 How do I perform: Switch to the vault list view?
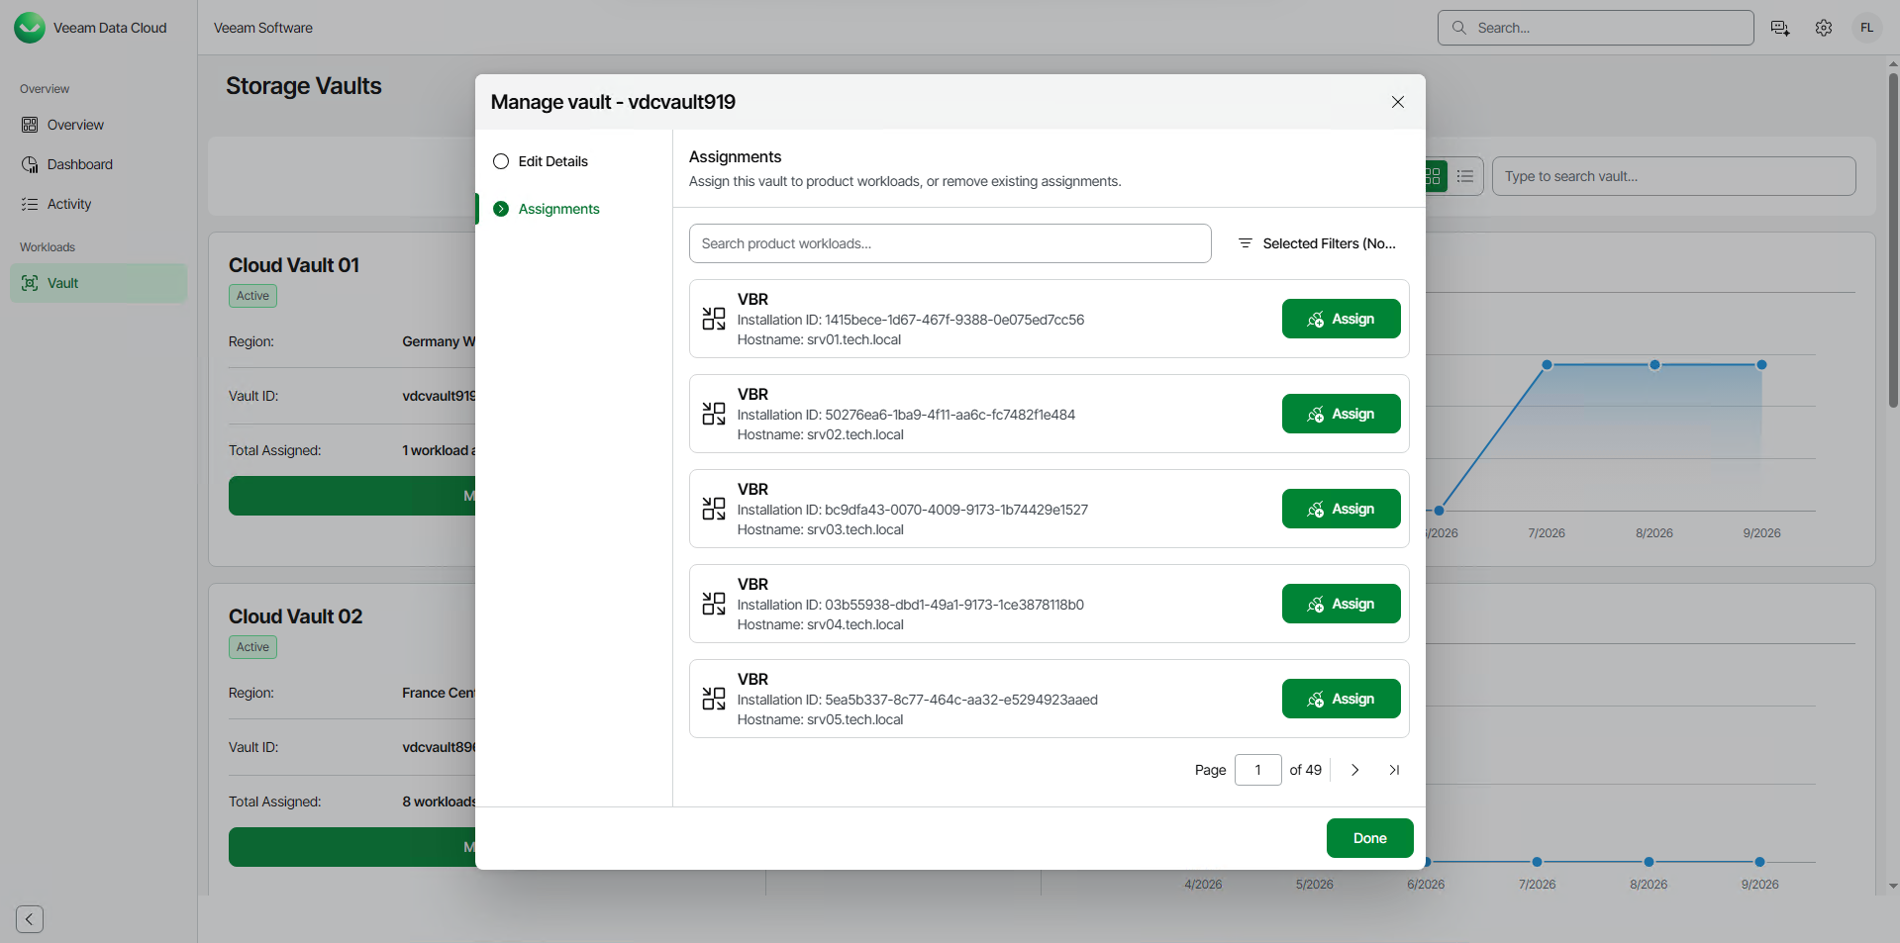point(1465,176)
